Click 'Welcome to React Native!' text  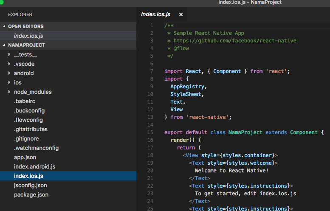(x=231, y=171)
